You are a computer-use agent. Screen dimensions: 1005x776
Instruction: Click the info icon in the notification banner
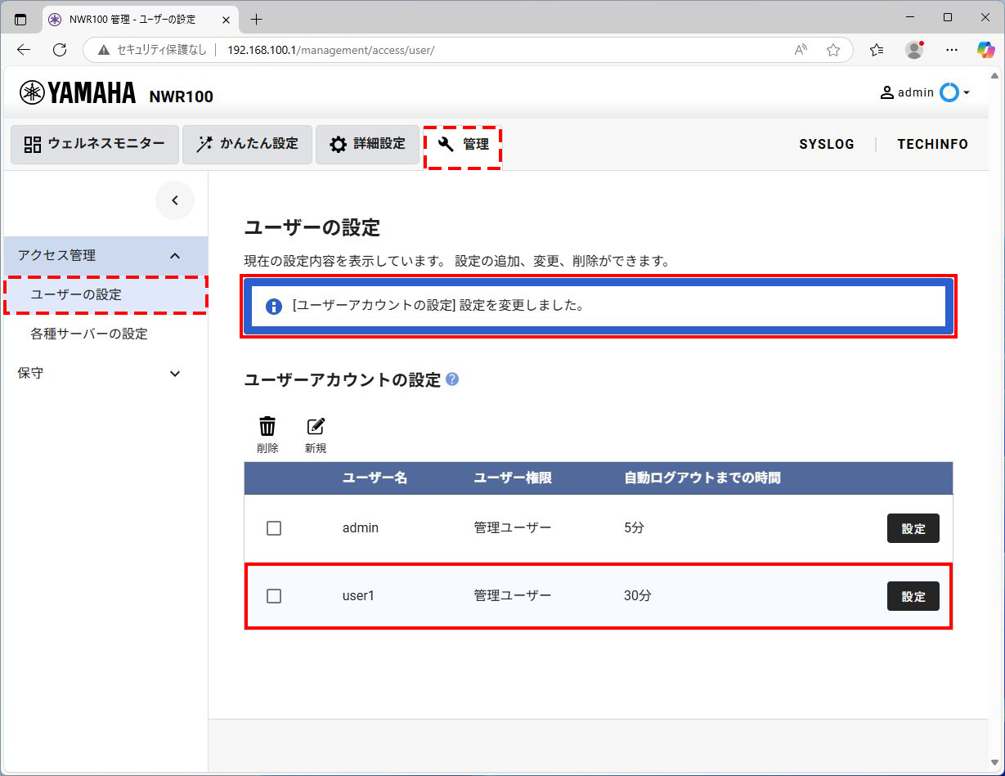tap(274, 307)
